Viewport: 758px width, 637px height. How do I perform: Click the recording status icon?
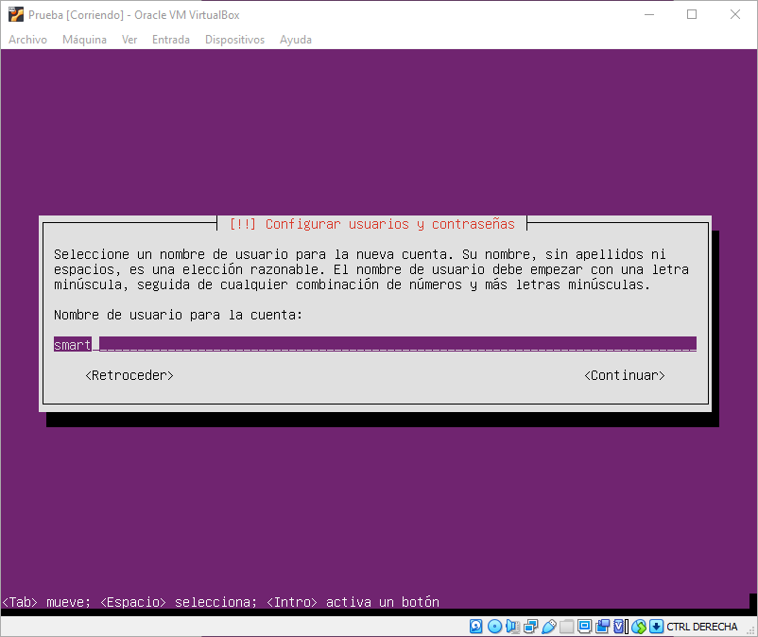(602, 627)
